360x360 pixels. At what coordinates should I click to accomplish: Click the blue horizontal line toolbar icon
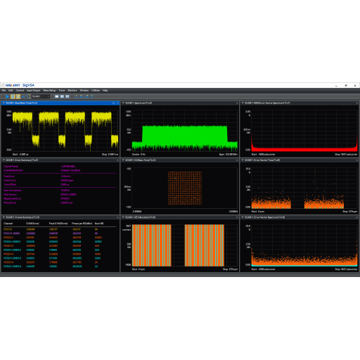pyautogui.click(x=23, y=96)
